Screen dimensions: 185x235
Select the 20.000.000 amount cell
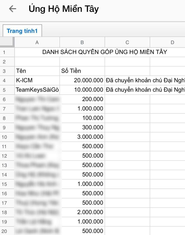(82, 80)
